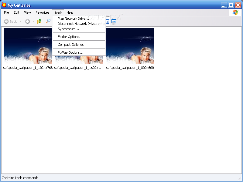Open the File menu
Screen dimensions: 243x182
[x=6, y=12]
